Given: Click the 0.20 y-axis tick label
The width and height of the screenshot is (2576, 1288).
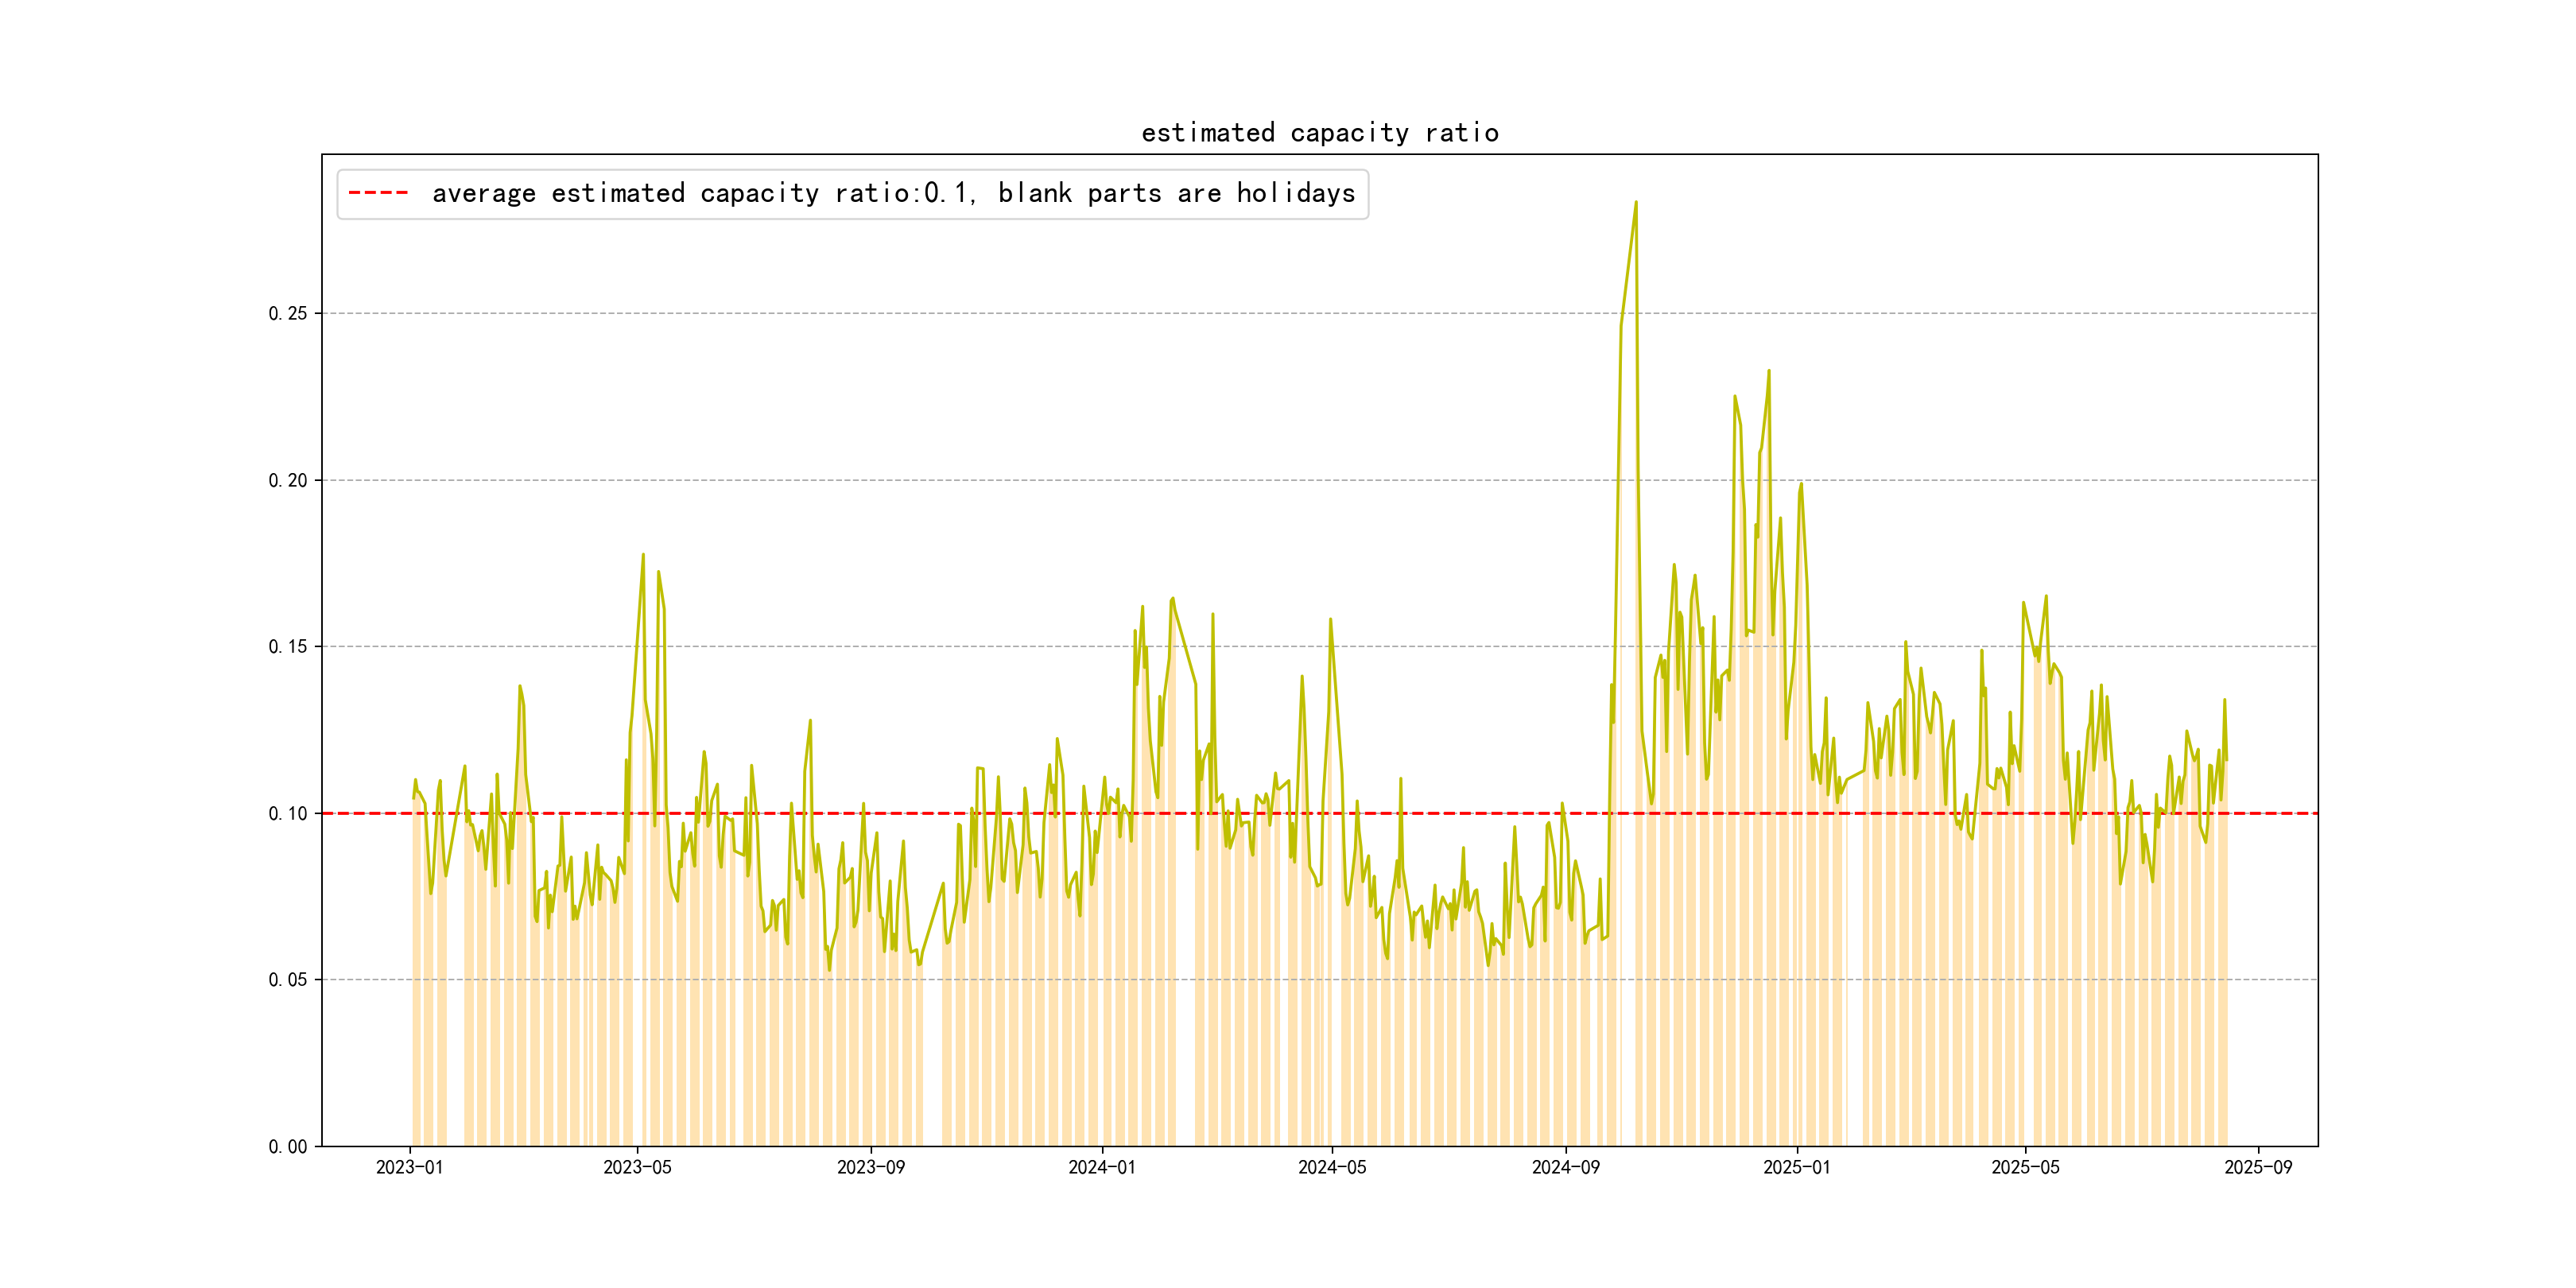Looking at the screenshot, I should pos(288,481).
